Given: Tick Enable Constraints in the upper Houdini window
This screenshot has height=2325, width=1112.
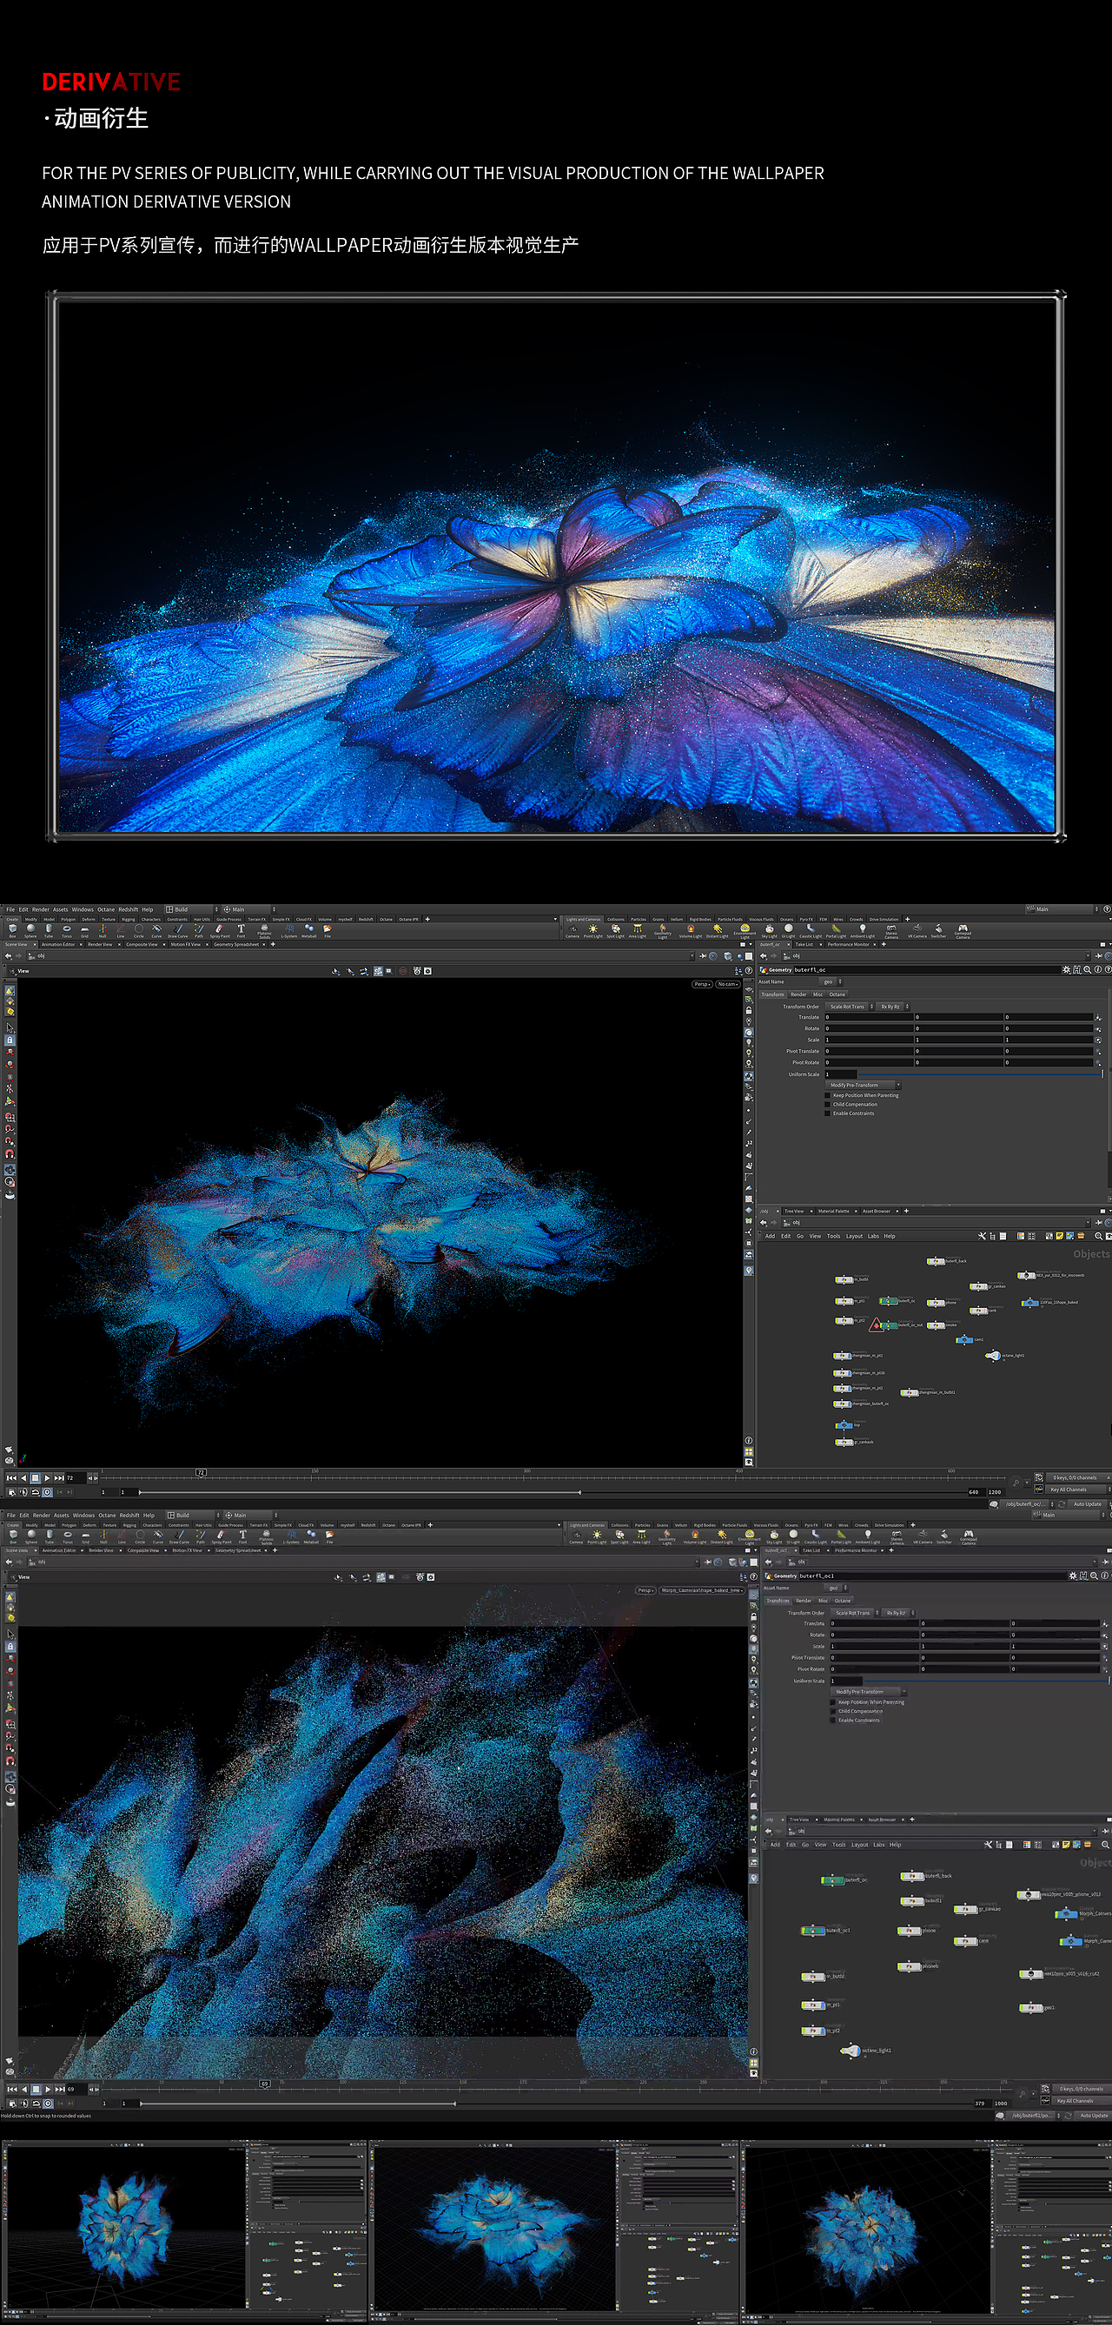Looking at the screenshot, I should coord(828,1113).
